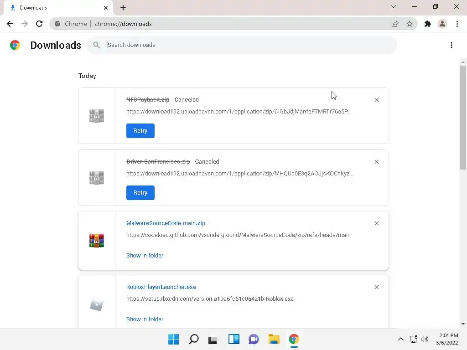Reload the downloads page
The width and height of the screenshot is (467, 350).
(x=39, y=24)
